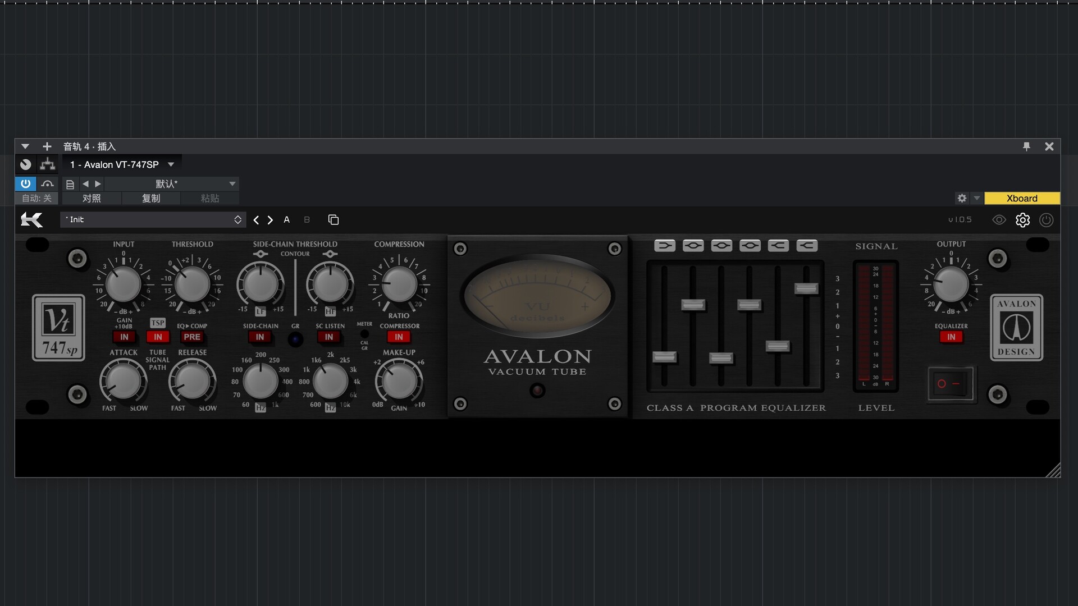The width and height of the screenshot is (1078, 606).
Task: Click the high frequency Hz knob
Action: point(330,382)
